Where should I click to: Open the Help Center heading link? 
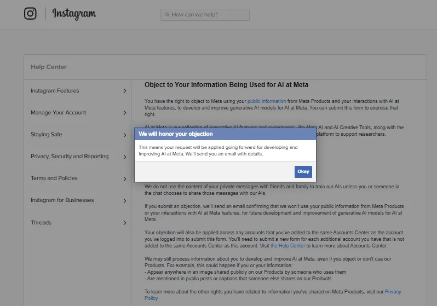(49, 67)
